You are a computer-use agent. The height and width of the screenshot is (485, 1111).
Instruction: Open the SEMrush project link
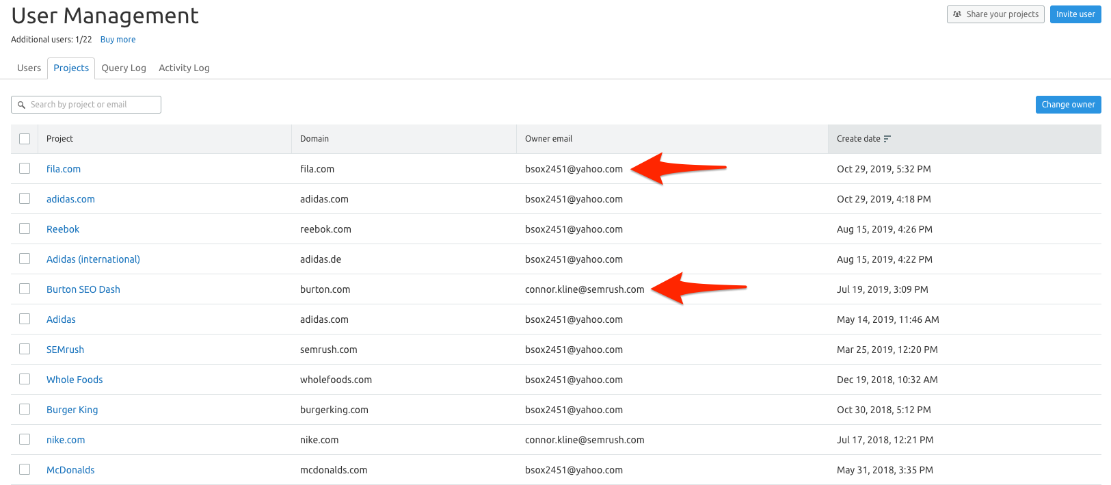[x=65, y=350]
